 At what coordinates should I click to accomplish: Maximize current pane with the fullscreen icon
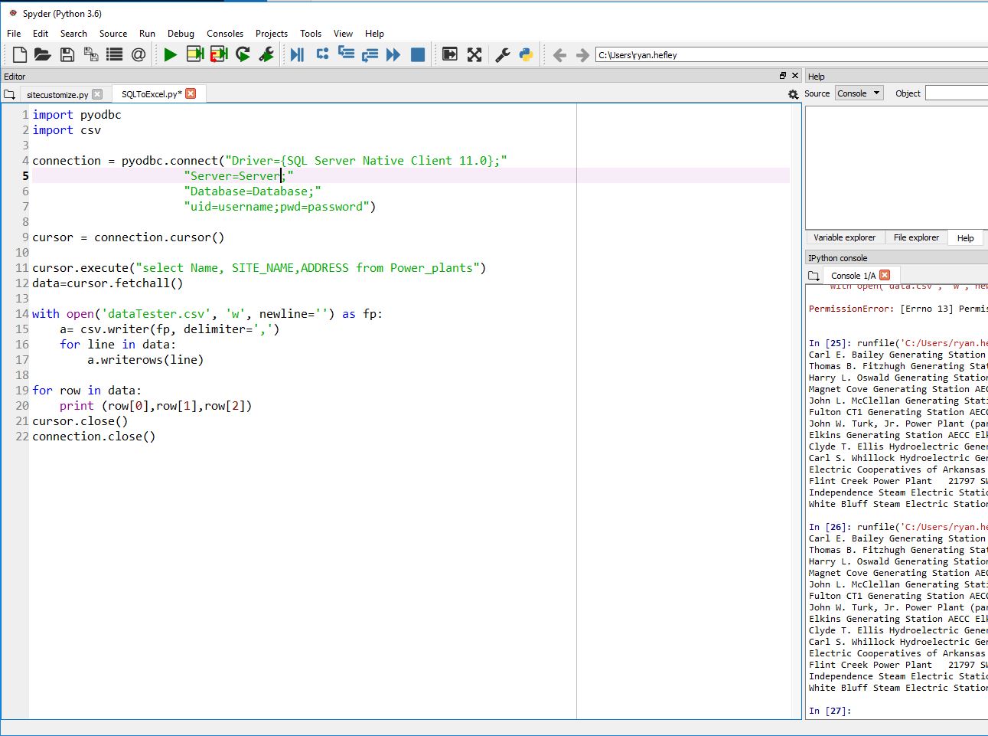click(x=474, y=54)
